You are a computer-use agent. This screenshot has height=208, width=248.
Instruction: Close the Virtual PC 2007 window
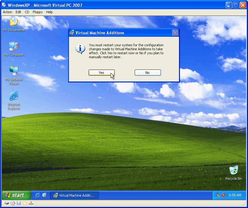tap(243, 5)
